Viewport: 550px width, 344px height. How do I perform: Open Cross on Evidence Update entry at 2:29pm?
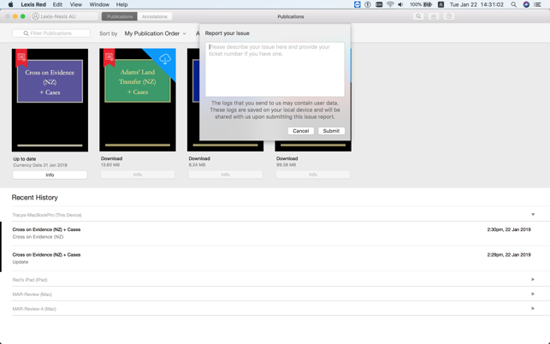[x=272, y=258]
